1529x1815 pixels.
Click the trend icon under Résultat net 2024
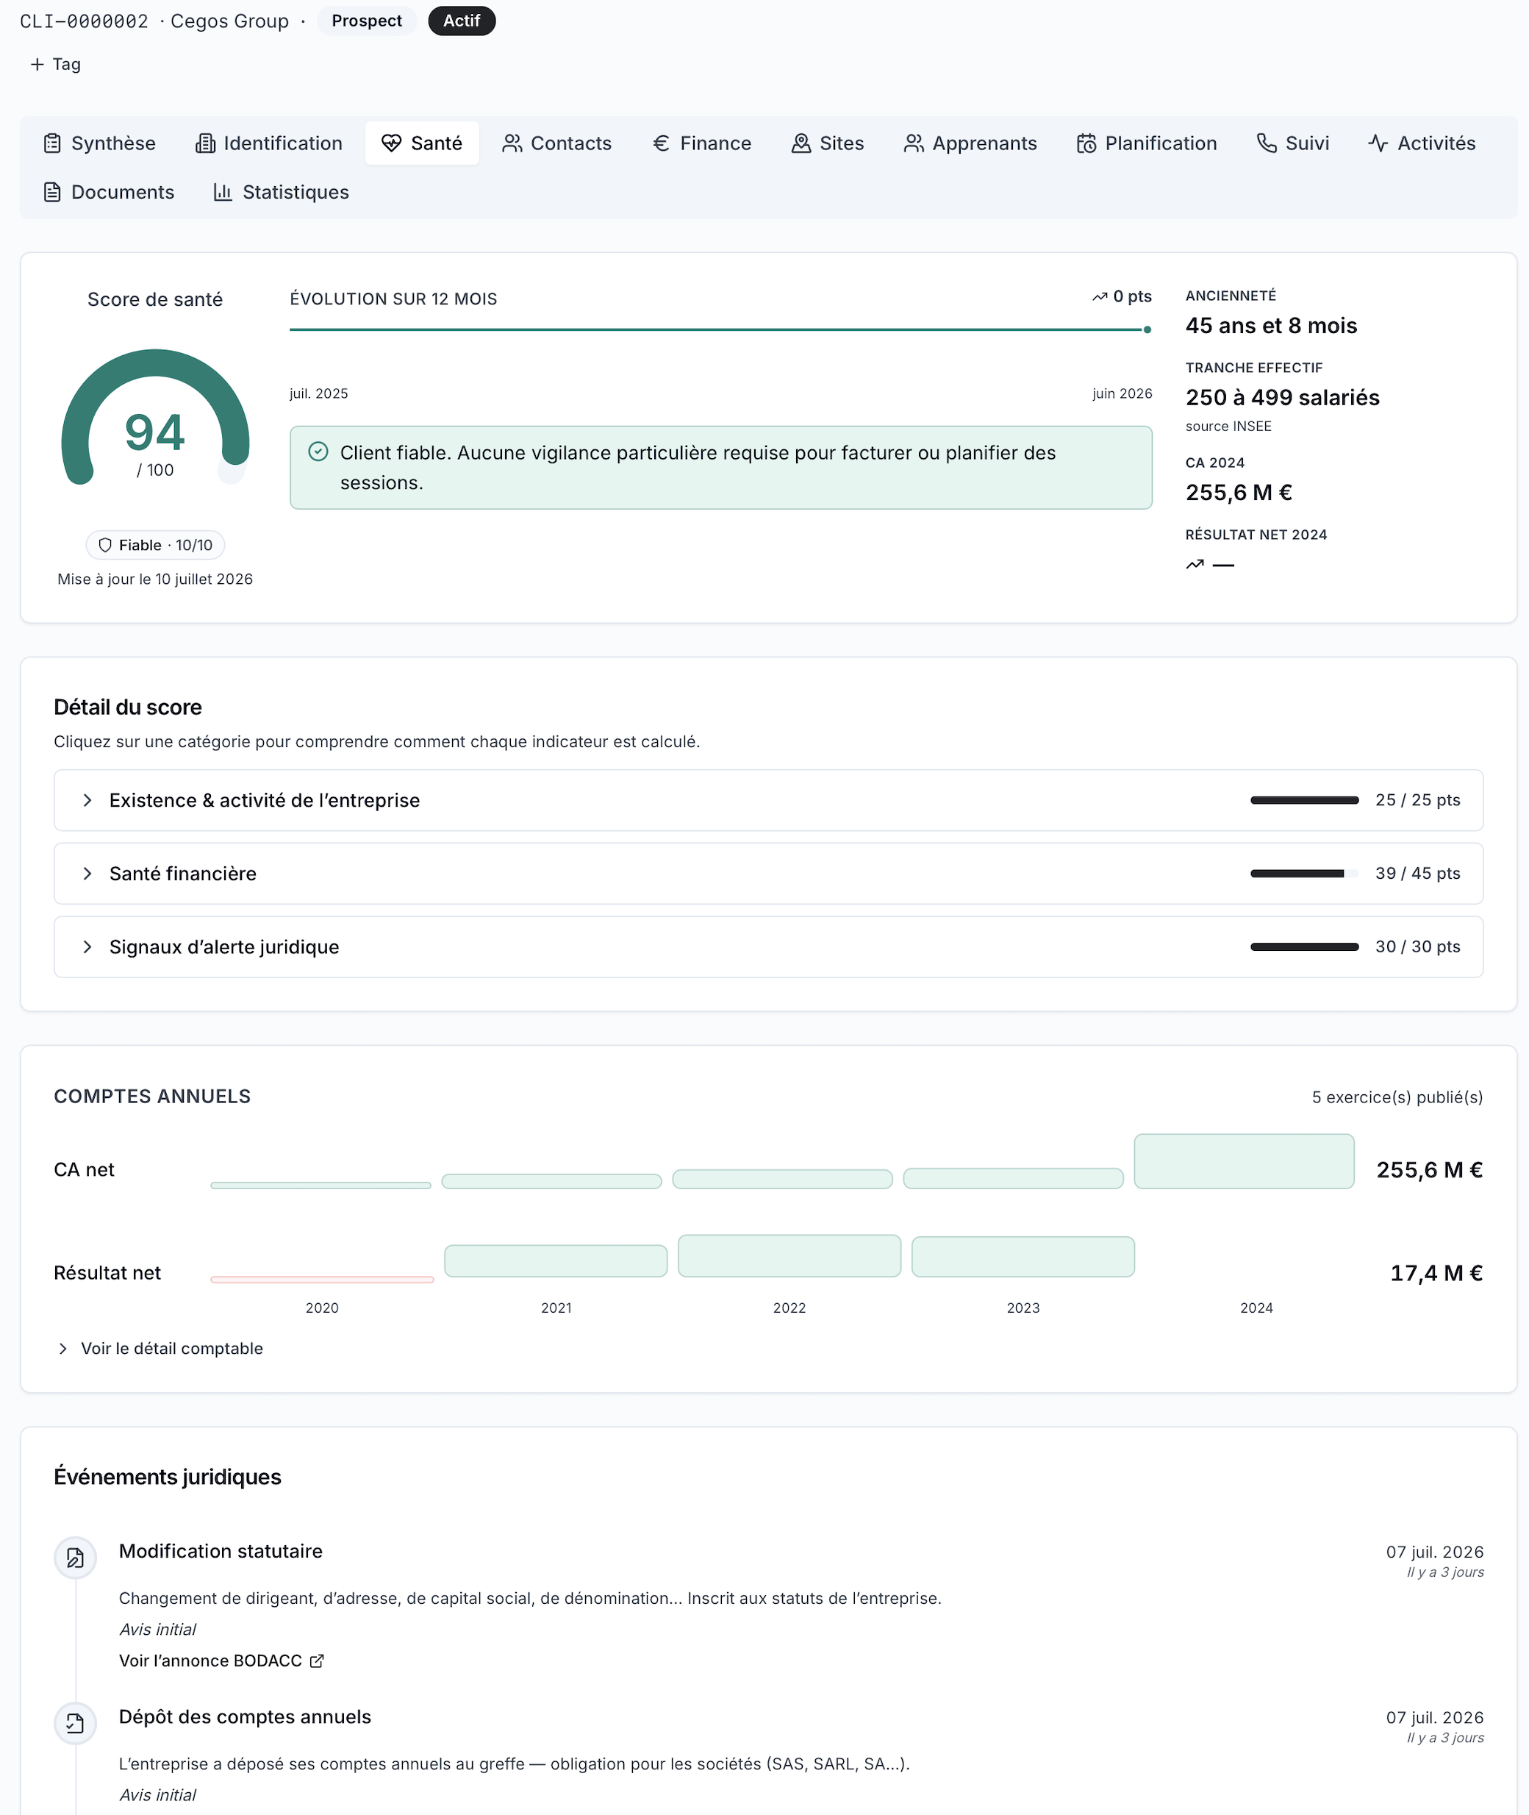point(1195,565)
